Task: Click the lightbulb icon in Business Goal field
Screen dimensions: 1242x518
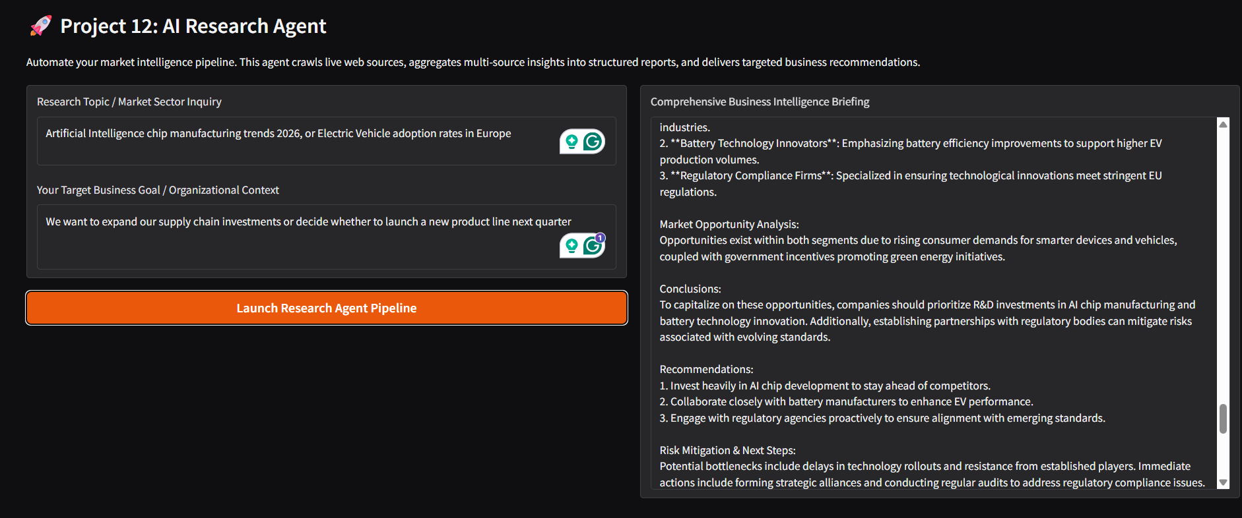Action: [572, 246]
